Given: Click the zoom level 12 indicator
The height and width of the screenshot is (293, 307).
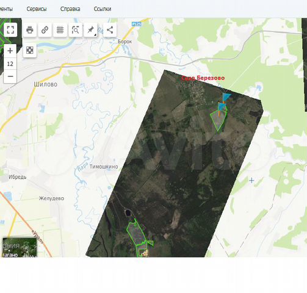Looking at the screenshot, I should (10, 63).
